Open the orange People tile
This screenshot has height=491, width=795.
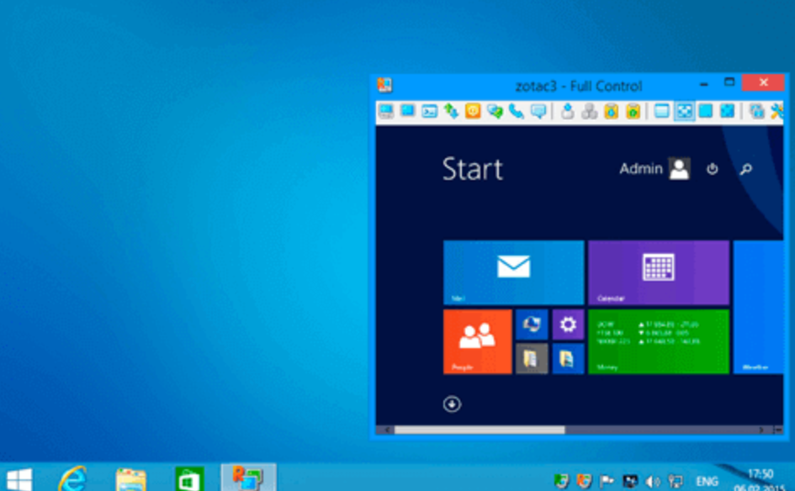point(478,341)
